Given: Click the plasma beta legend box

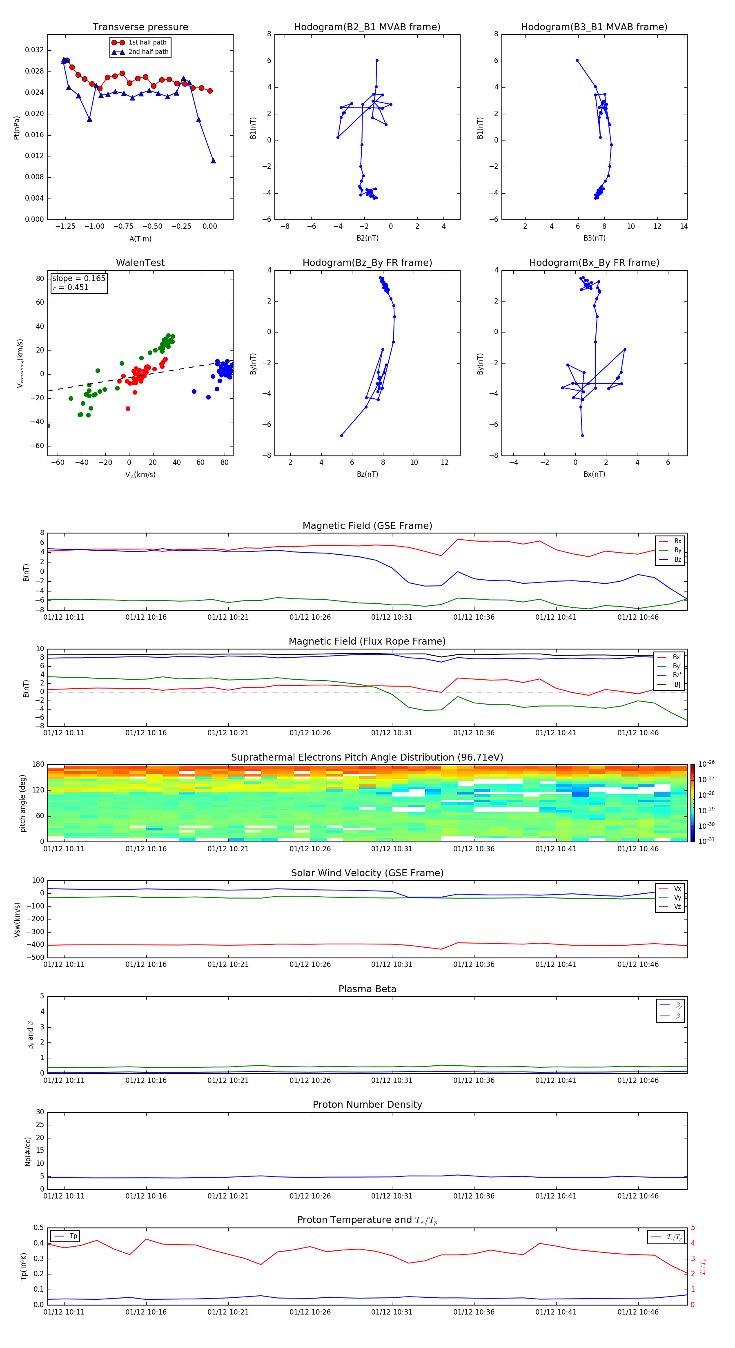Looking at the screenshot, I should [670, 1011].
